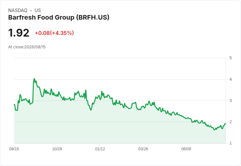241x166 pixels.
Task: Click the At close:2026/08/15 timestamp
Action: click(x=27, y=47)
